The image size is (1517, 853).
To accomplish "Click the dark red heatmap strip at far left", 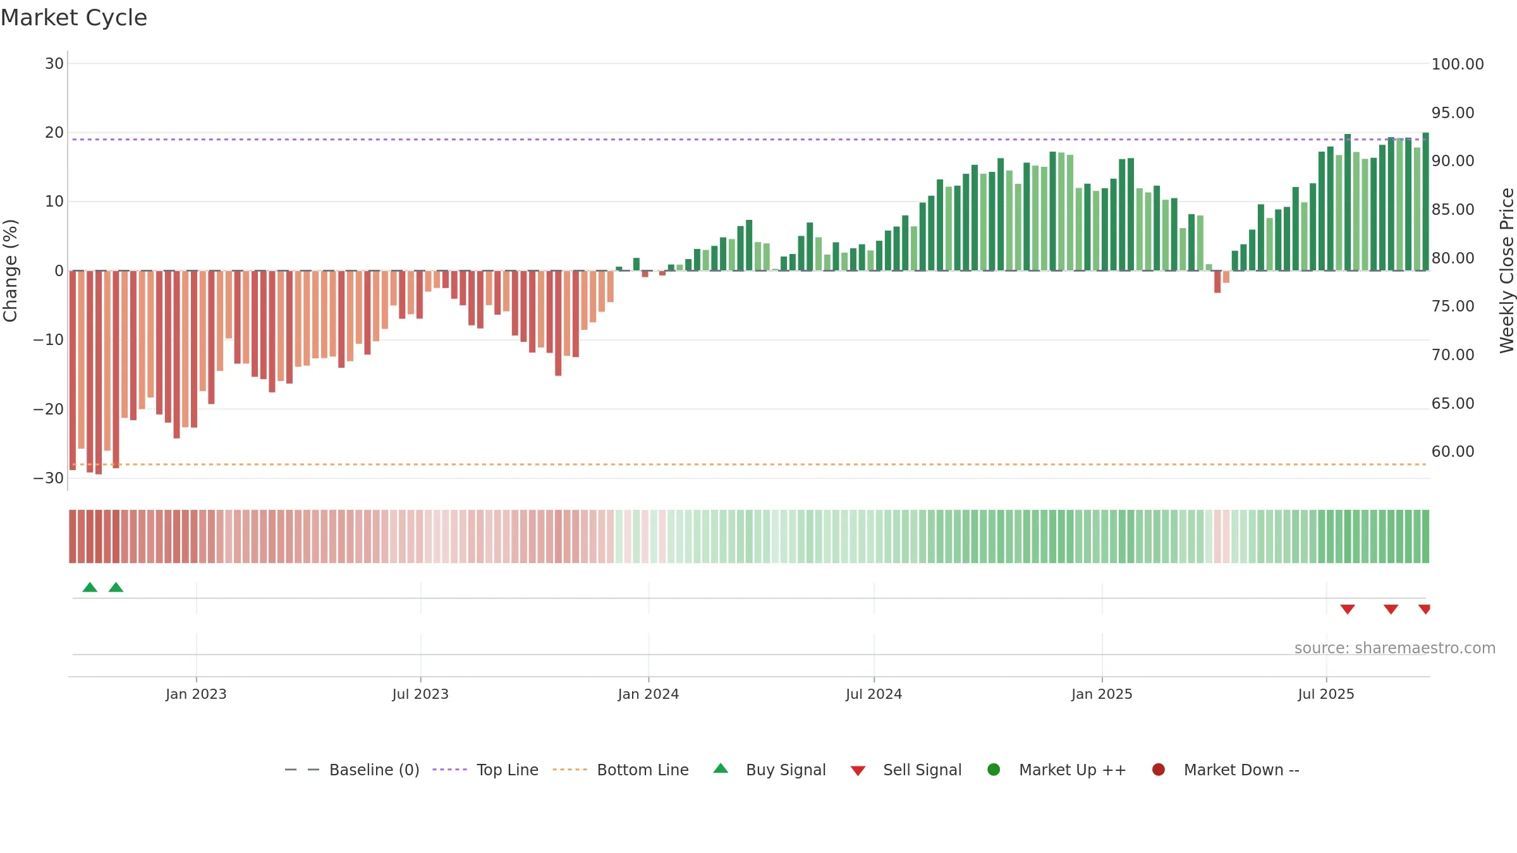I will click(x=73, y=536).
